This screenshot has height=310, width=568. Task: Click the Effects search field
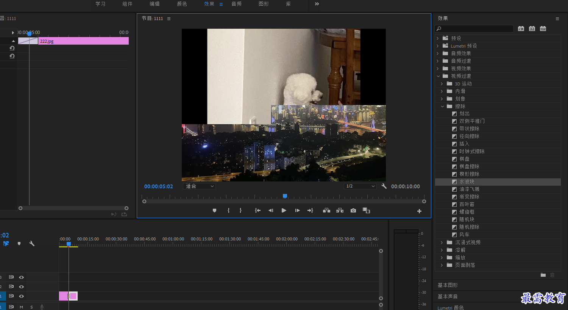point(474,29)
